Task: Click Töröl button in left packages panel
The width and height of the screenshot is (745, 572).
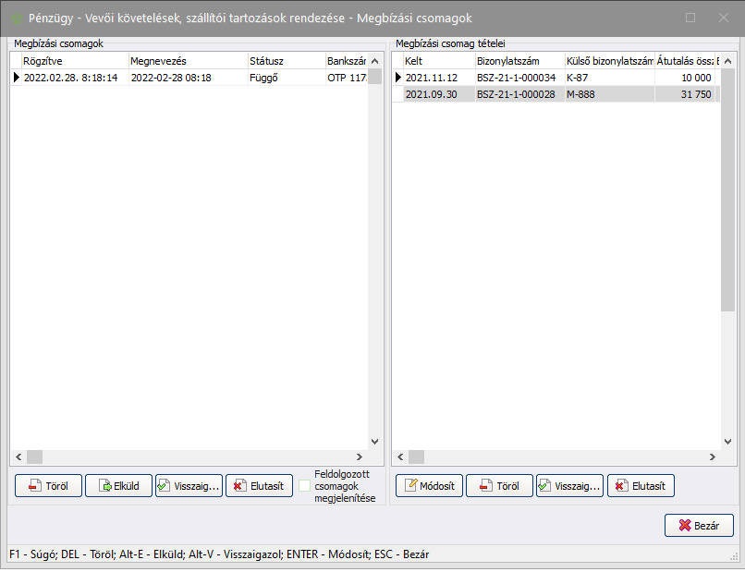Action: (48, 486)
